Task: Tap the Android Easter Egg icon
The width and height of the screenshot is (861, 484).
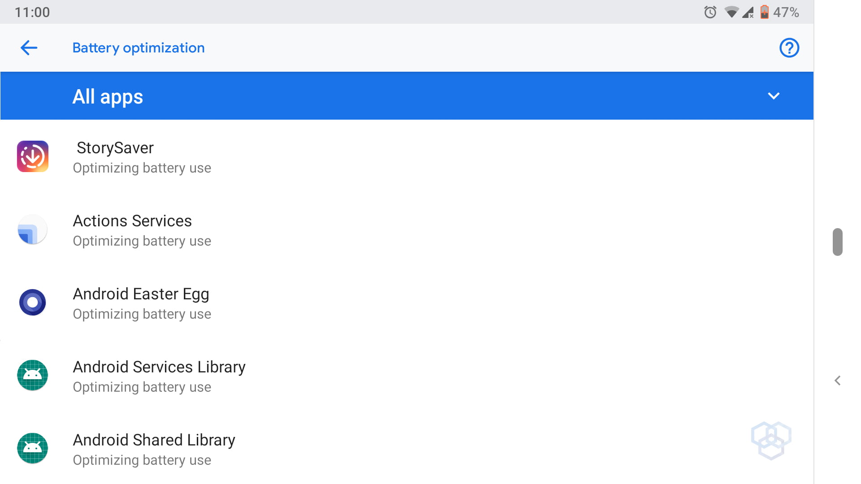Action: [x=32, y=302]
